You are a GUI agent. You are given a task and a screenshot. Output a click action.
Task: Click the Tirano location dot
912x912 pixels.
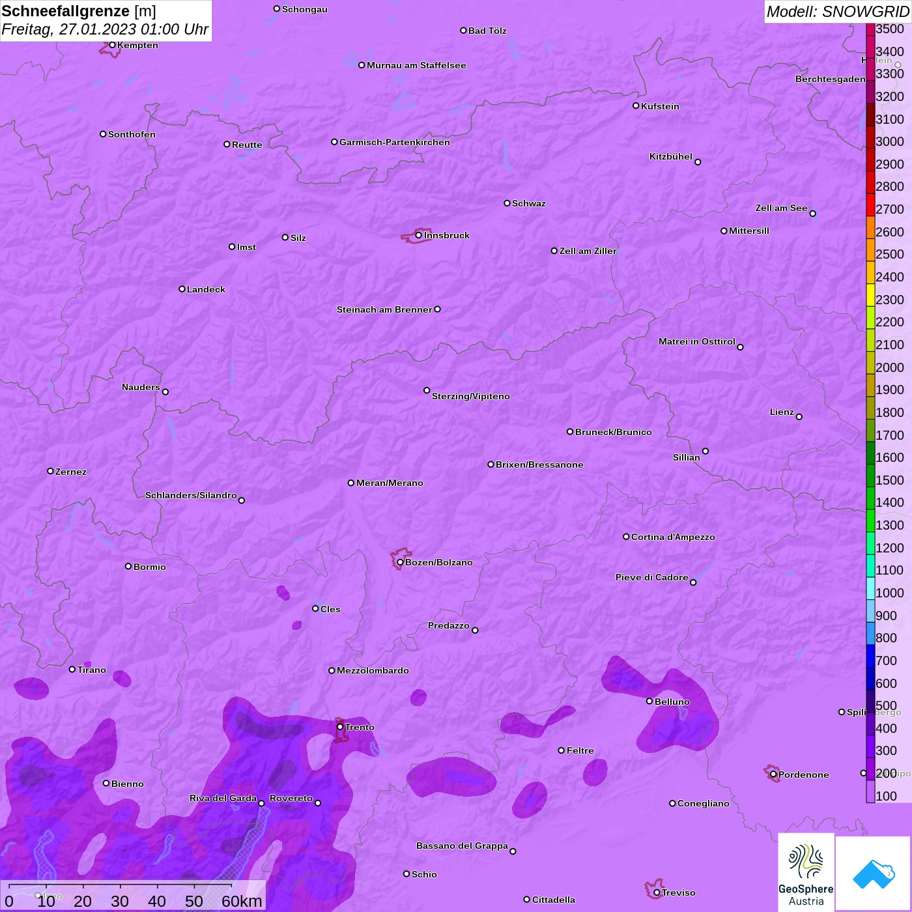tap(72, 669)
